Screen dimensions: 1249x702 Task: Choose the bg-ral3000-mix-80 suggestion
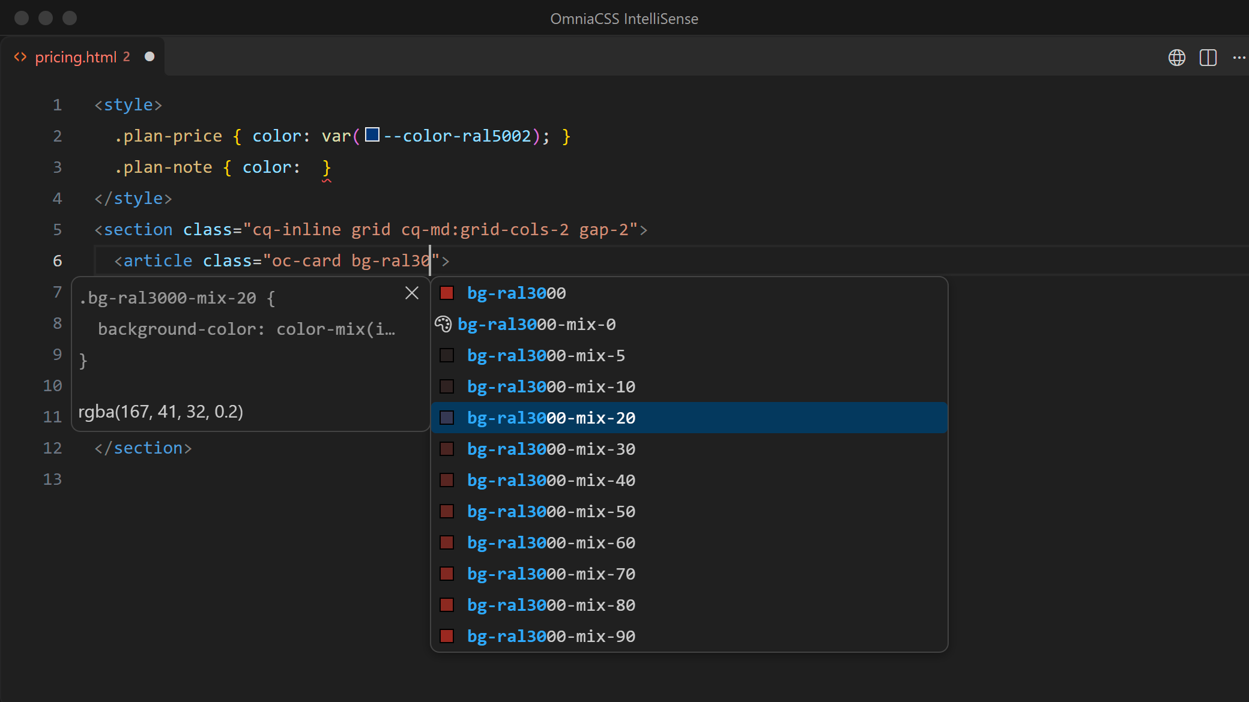coord(689,605)
